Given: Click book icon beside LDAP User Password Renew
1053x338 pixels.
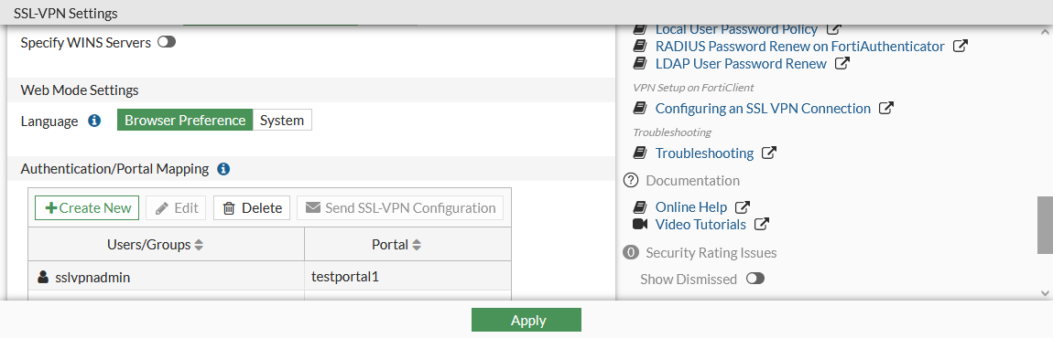Looking at the screenshot, I should (640, 64).
